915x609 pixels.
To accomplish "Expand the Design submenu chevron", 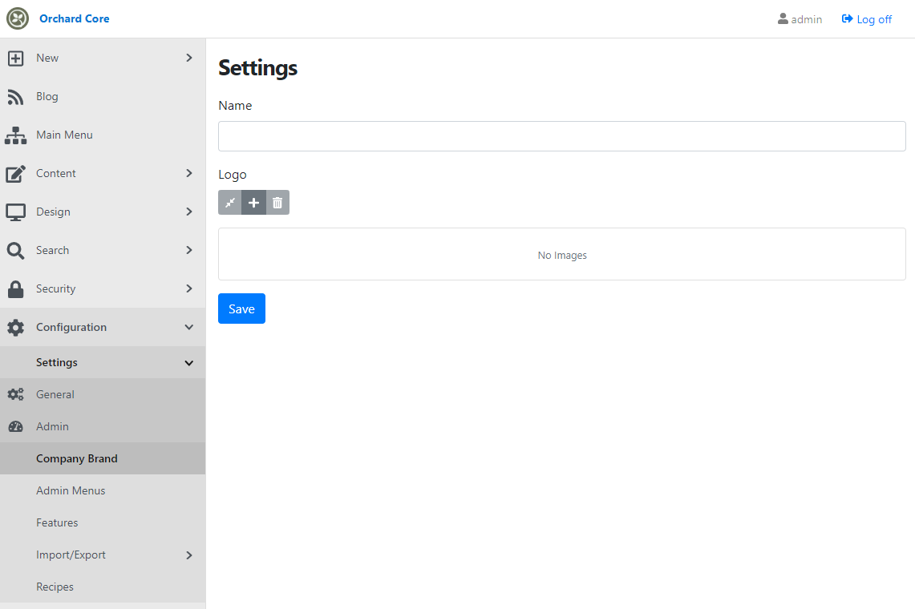I will tap(189, 212).
